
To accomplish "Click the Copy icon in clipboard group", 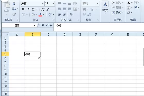I will (14, 9).
